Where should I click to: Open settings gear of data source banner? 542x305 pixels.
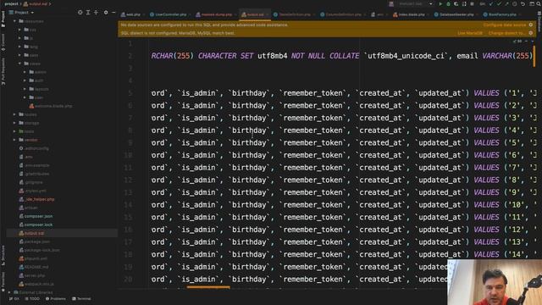point(531,25)
